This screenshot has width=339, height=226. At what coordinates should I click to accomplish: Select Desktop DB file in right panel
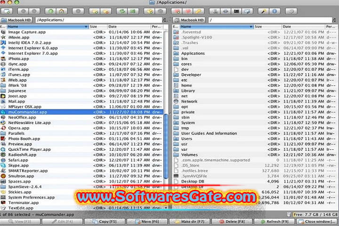255,181
